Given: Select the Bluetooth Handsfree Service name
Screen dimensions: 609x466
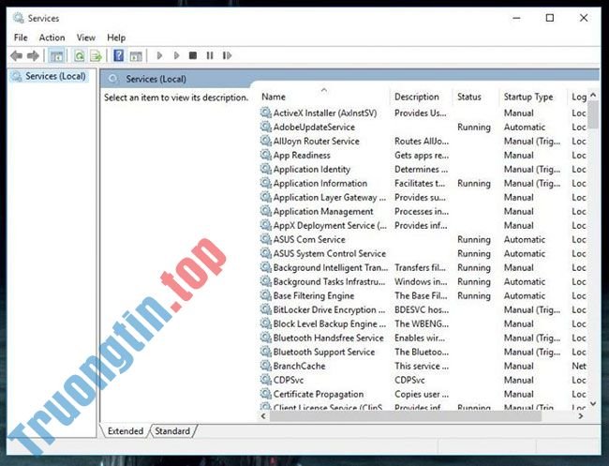Looking at the screenshot, I should (x=328, y=338).
